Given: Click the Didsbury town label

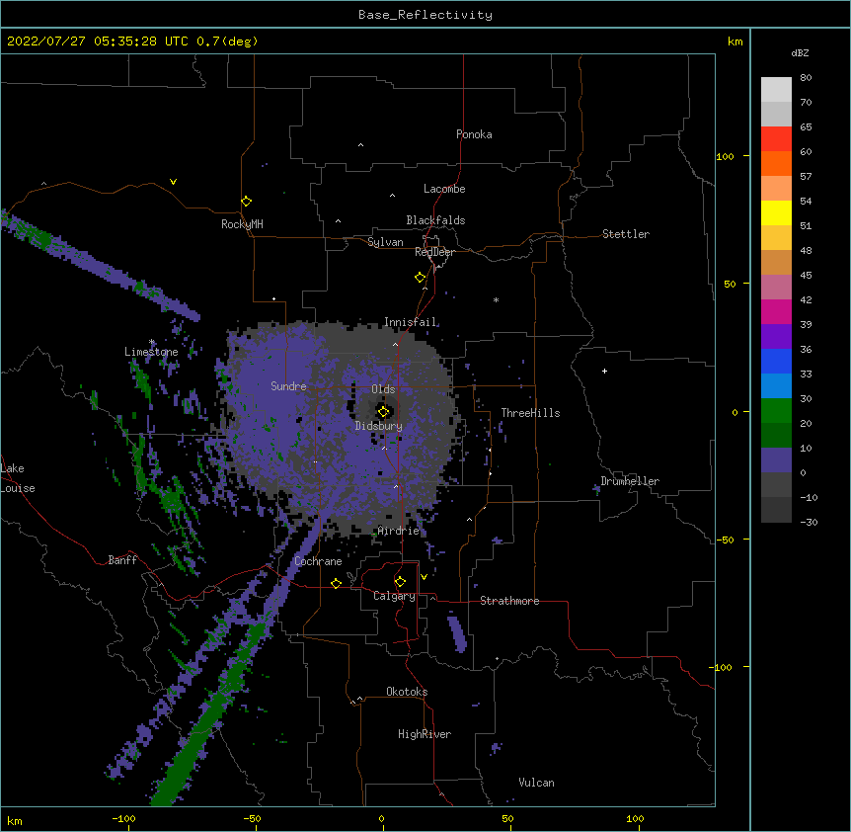Looking at the screenshot, I should click(379, 426).
